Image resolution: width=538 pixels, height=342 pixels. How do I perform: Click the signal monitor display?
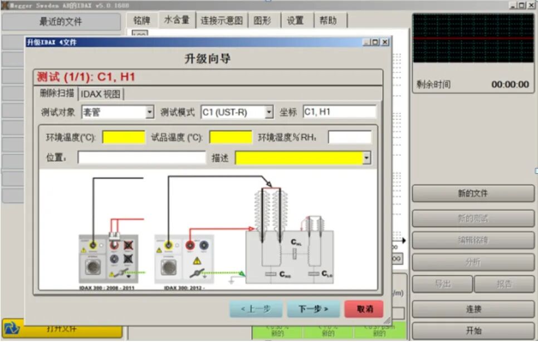(x=473, y=38)
